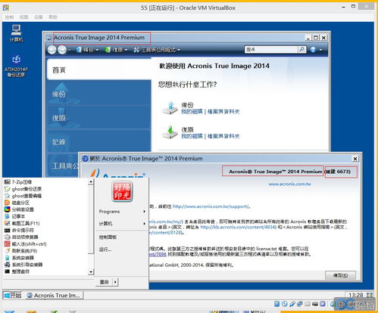Screen dimensions: 378x313
Task: Click the user picture in the start menu
Action: 122,191
